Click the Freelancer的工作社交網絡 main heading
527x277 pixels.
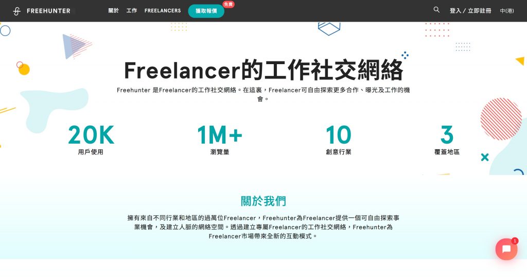click(x=263, y=70)
